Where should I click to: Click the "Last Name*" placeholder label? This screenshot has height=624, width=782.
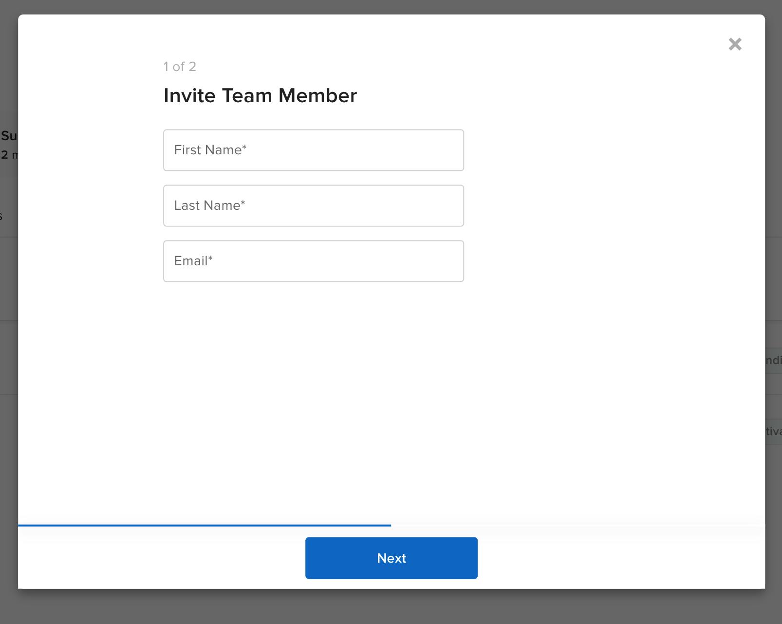coord(207,205)
